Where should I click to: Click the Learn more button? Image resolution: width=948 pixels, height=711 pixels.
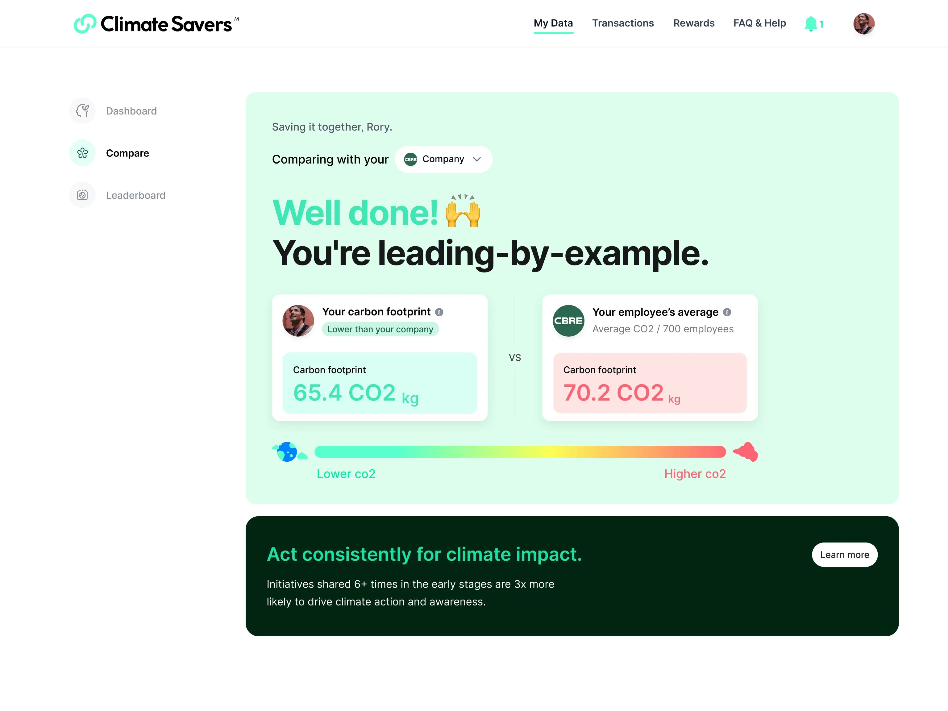[844, 555]
